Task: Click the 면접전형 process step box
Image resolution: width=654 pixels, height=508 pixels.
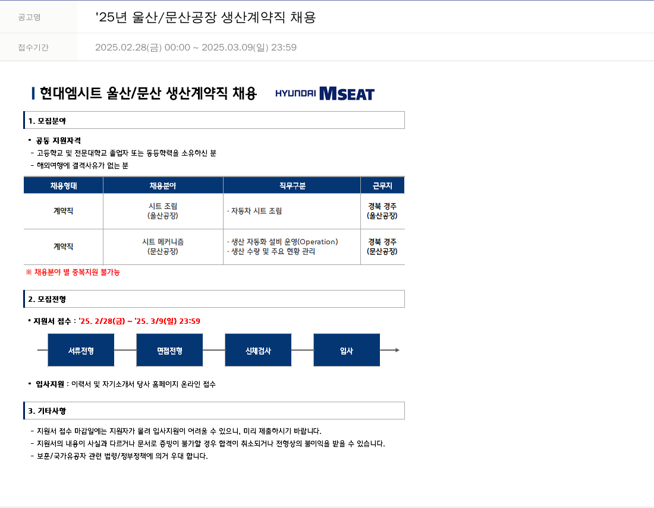Action: tap(169, 350)
